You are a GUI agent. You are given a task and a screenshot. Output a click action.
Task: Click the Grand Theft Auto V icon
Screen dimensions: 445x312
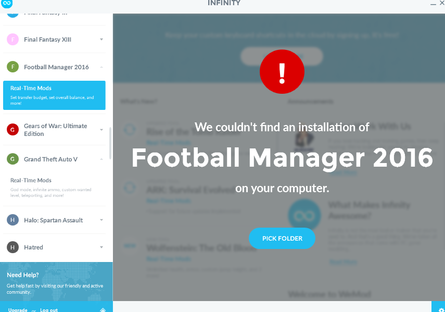tap(13, 159)
